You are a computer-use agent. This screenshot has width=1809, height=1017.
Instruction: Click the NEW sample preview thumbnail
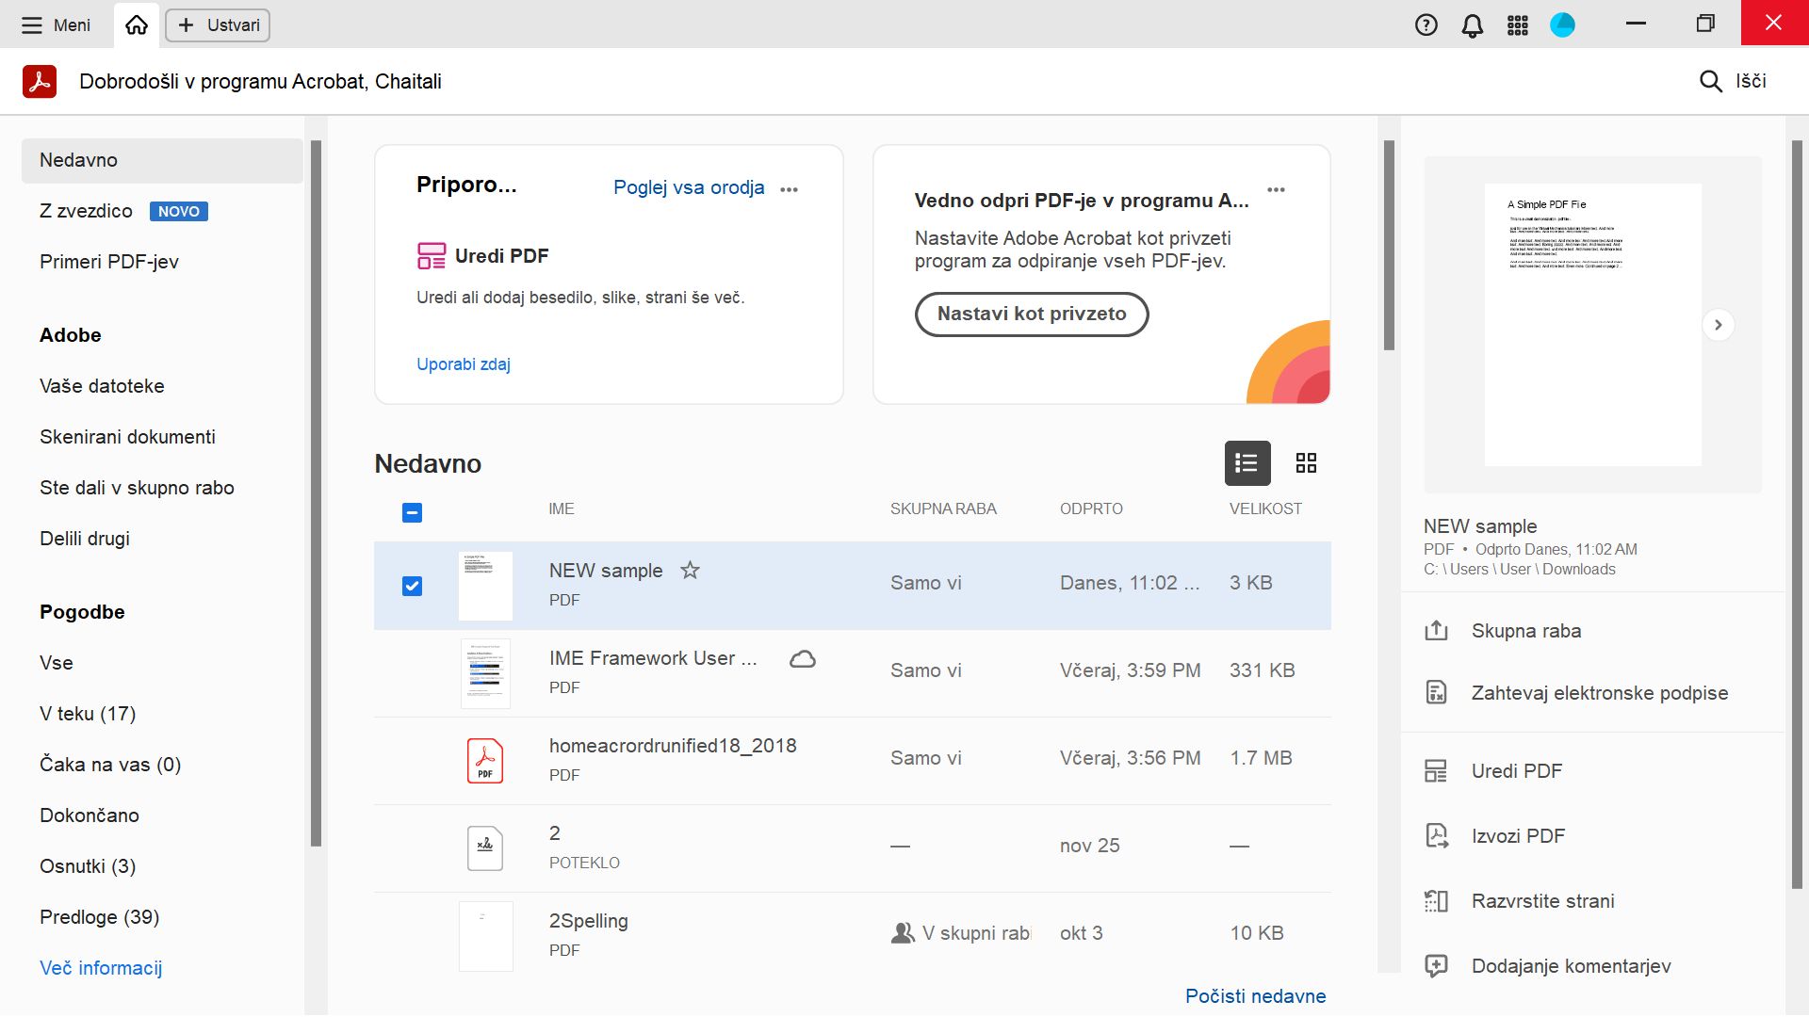(1592, 325)
